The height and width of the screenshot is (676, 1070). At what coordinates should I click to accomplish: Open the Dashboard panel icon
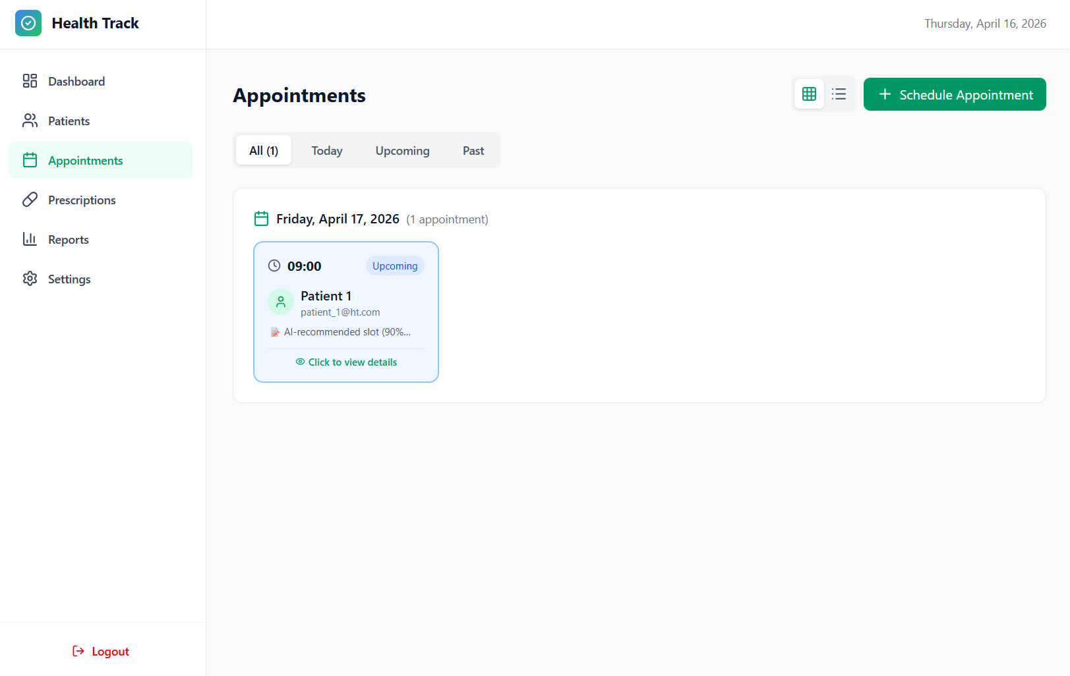coord(30,80)
